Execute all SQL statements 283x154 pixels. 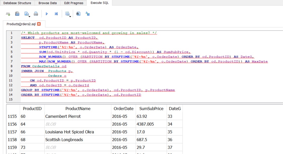click(x=47, y=14)
